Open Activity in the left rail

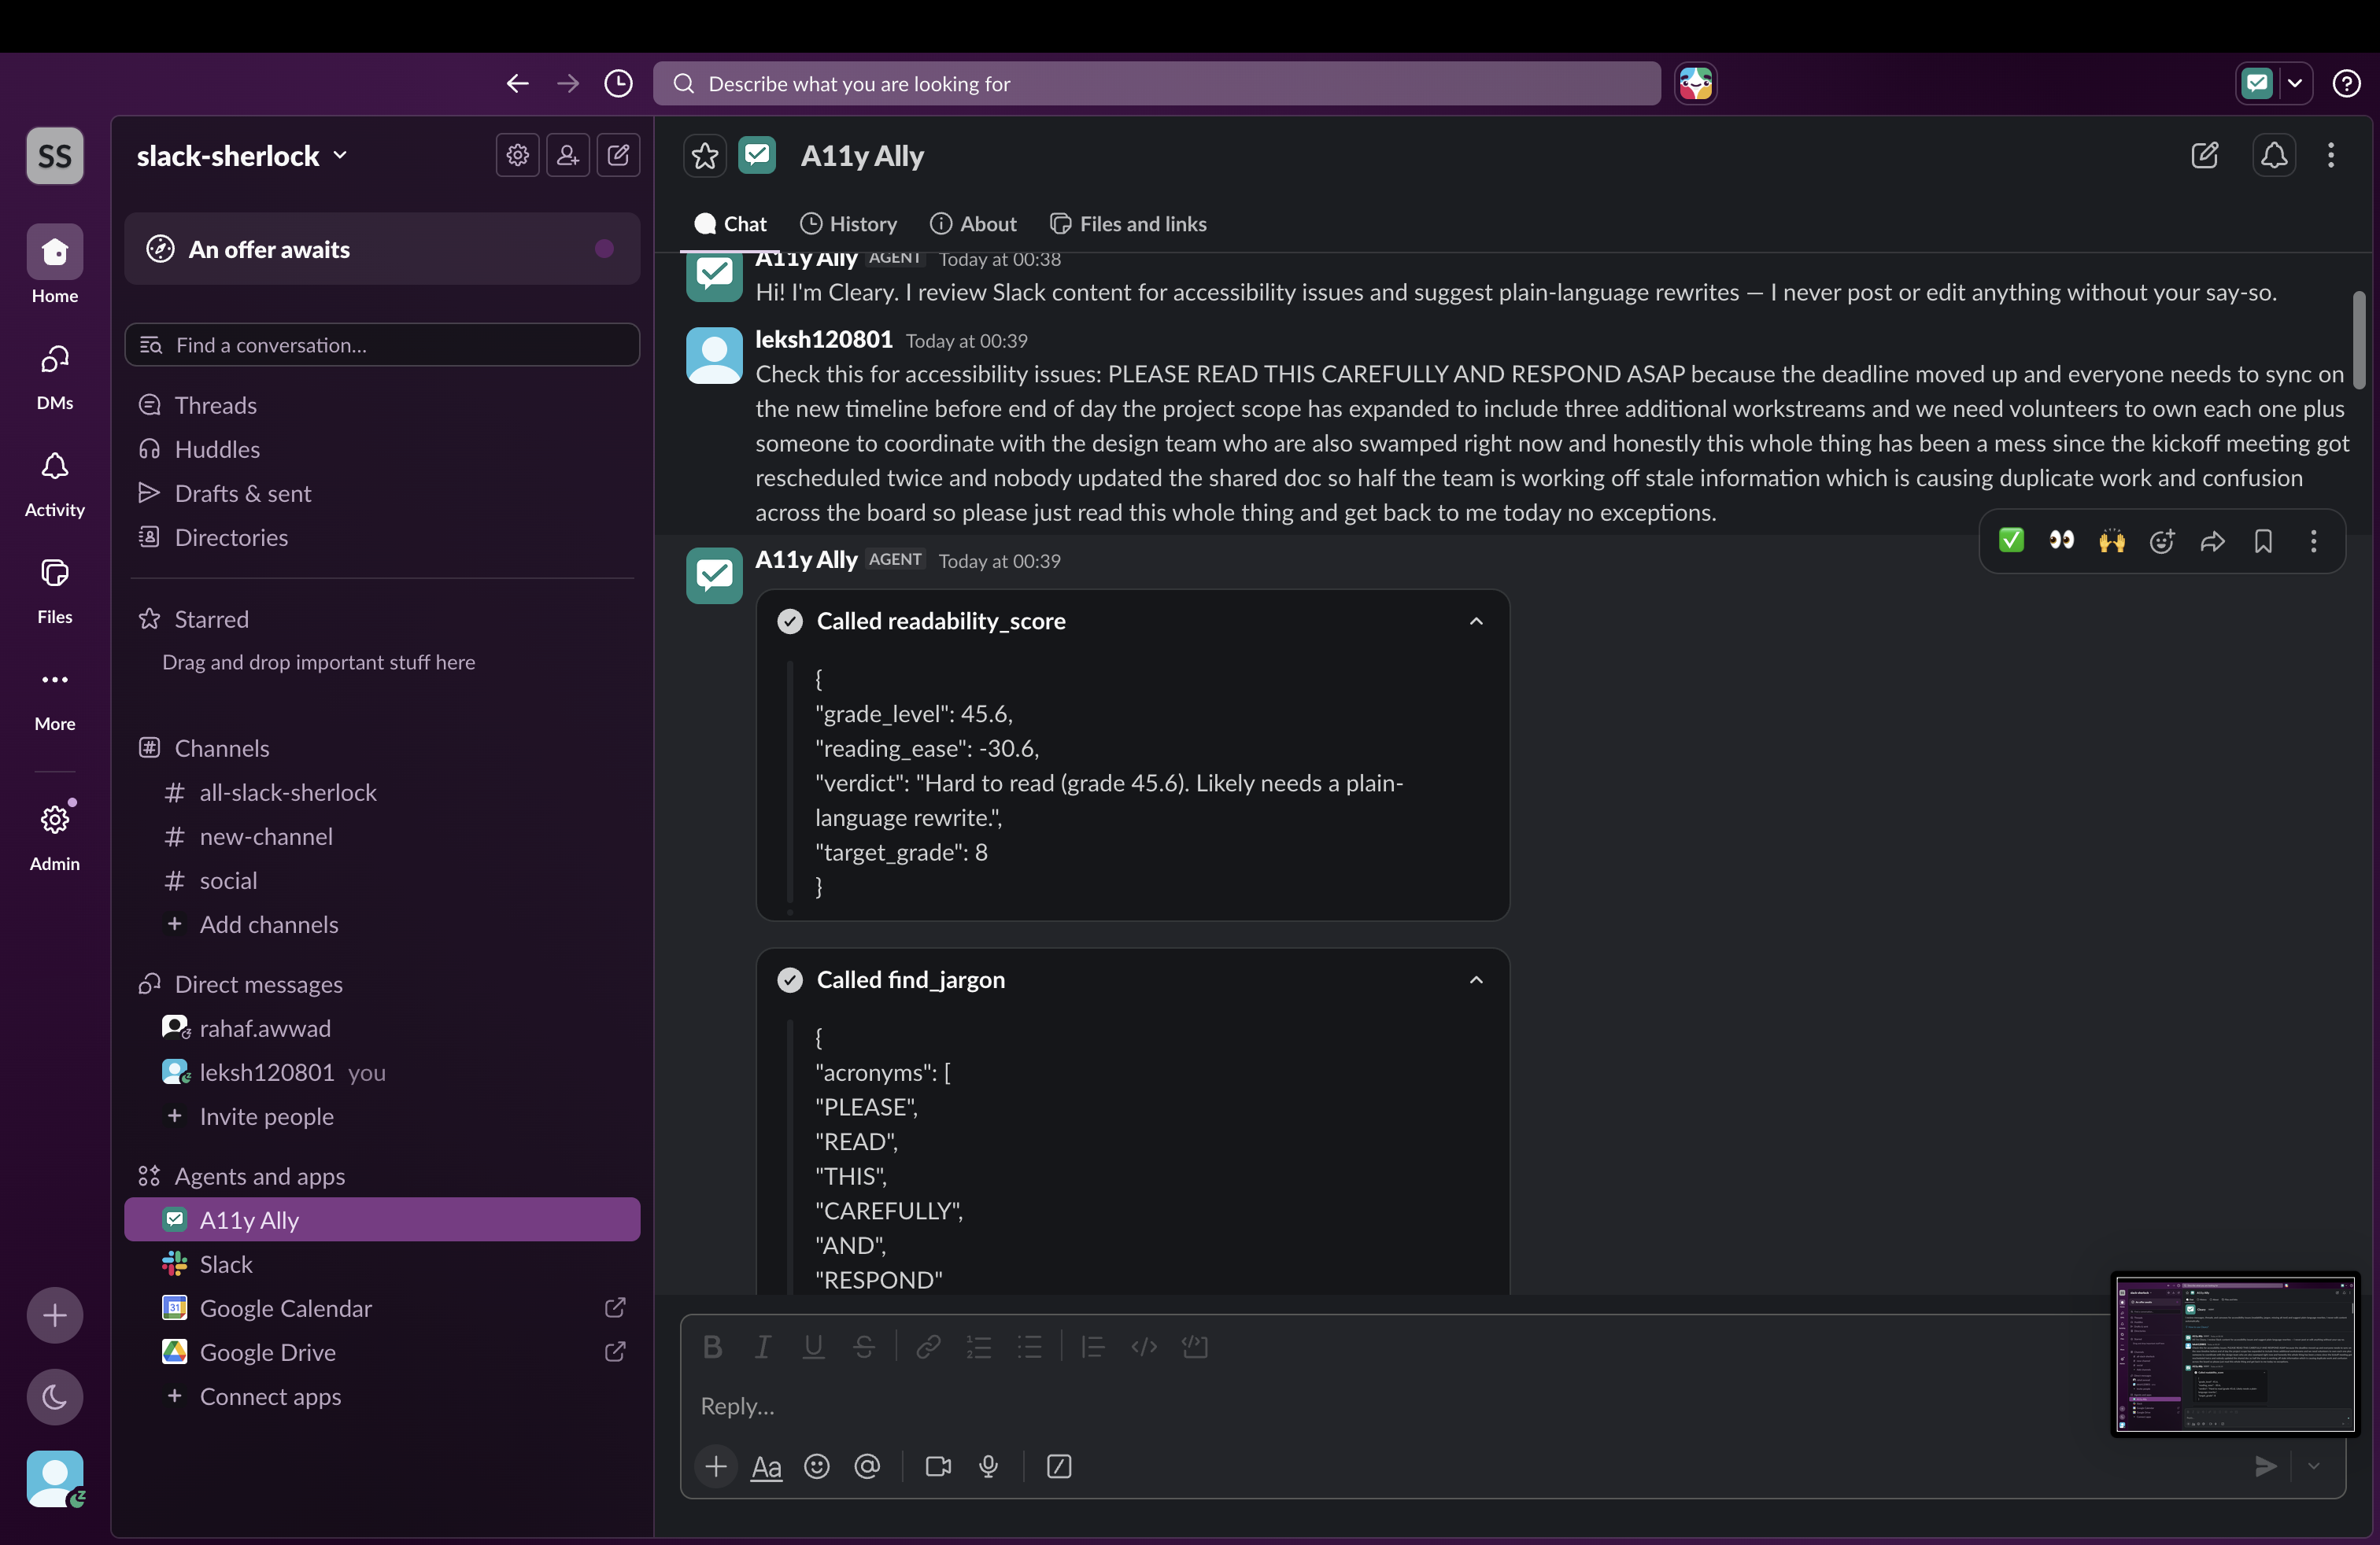pyautogui.click(x=55, y=484)
